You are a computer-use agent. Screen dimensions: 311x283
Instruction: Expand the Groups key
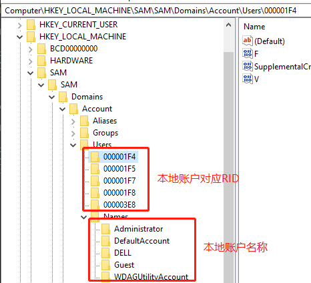(x=73, y=133)
